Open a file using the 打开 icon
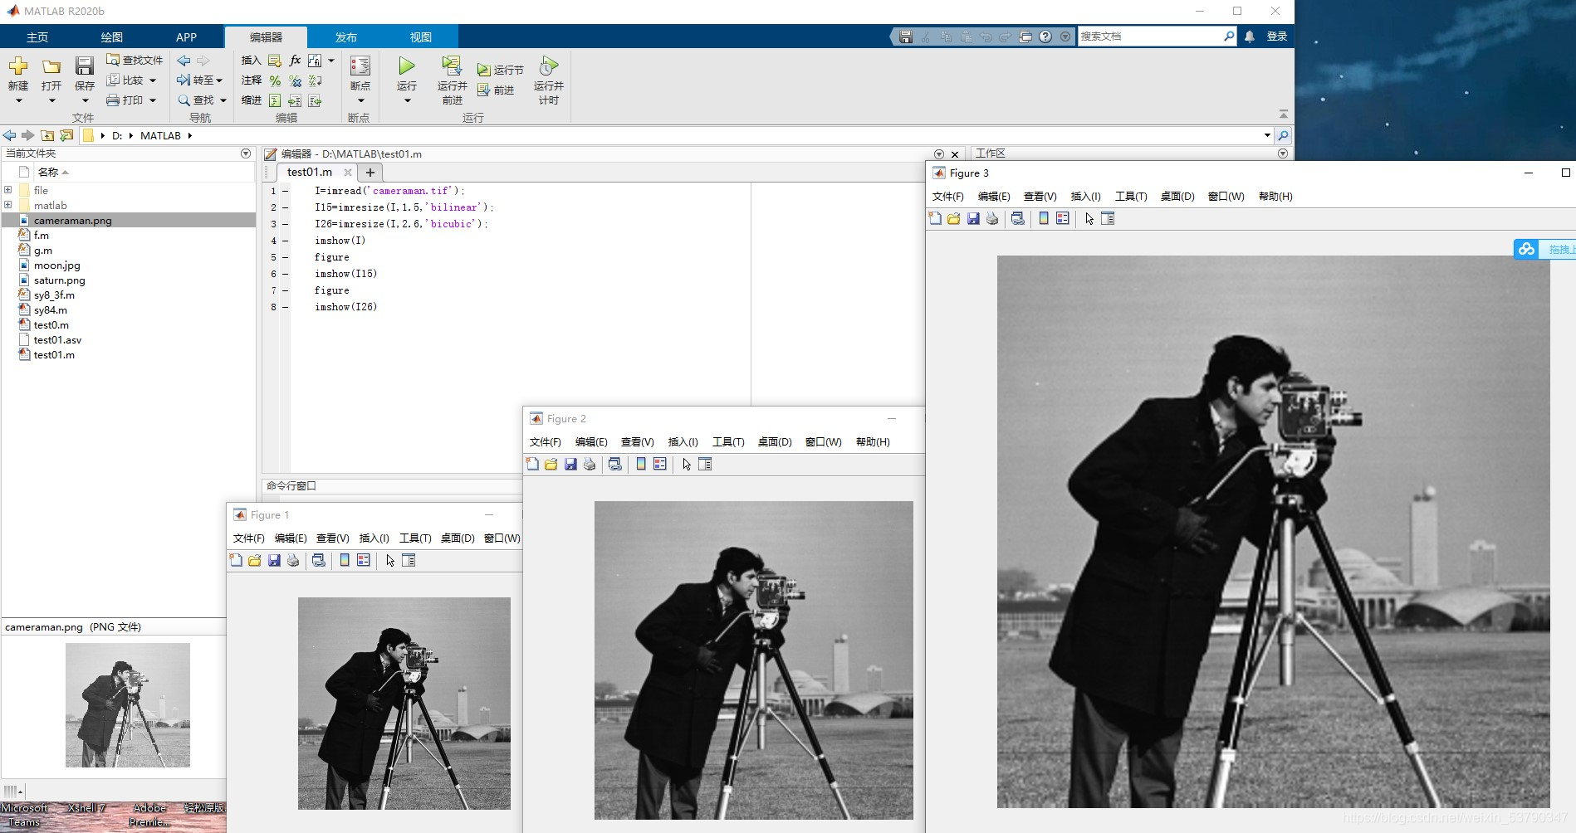This screenshot has height=833, width=1576. coord(51,66)
